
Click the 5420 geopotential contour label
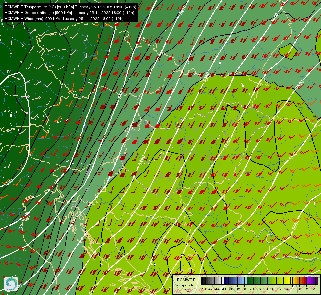tap(183, 10)
